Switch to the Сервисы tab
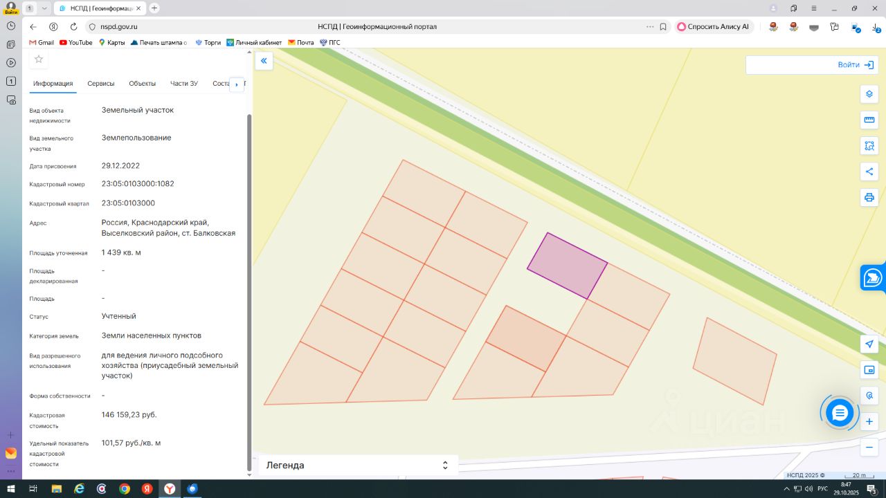Screen dimensions: 886x498 click(101, 84)
